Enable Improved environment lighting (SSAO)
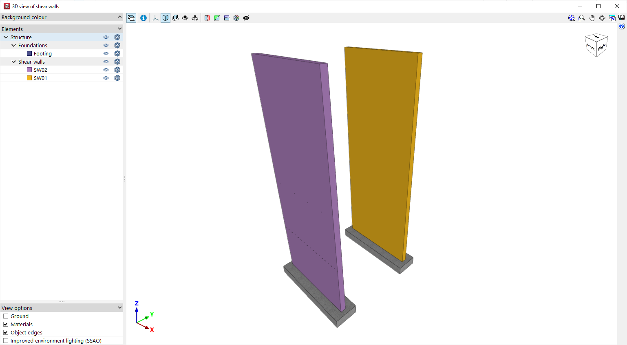 click(x=6, y=341)
